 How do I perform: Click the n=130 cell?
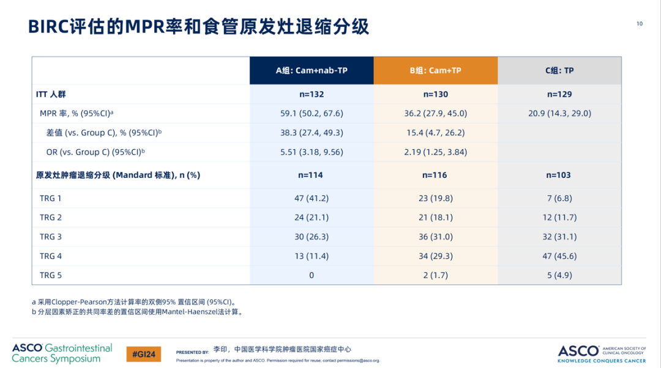(436, 94)
